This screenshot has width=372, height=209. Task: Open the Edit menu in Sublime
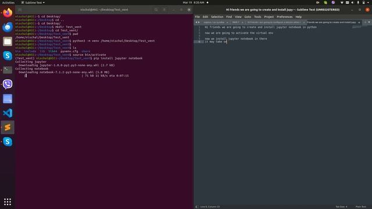tap(205, 17)
